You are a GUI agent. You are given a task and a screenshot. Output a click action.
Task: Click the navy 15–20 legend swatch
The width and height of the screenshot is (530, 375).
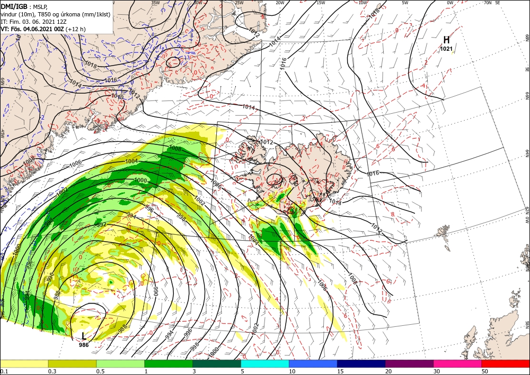361,363
